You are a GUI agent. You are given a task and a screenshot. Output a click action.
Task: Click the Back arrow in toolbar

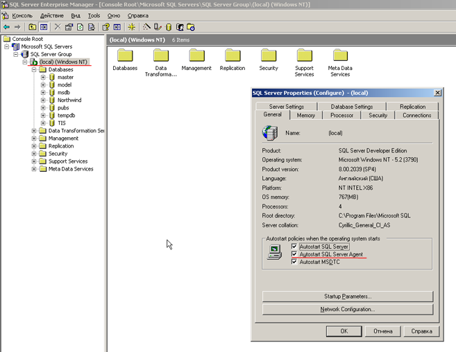click(7, 27)
